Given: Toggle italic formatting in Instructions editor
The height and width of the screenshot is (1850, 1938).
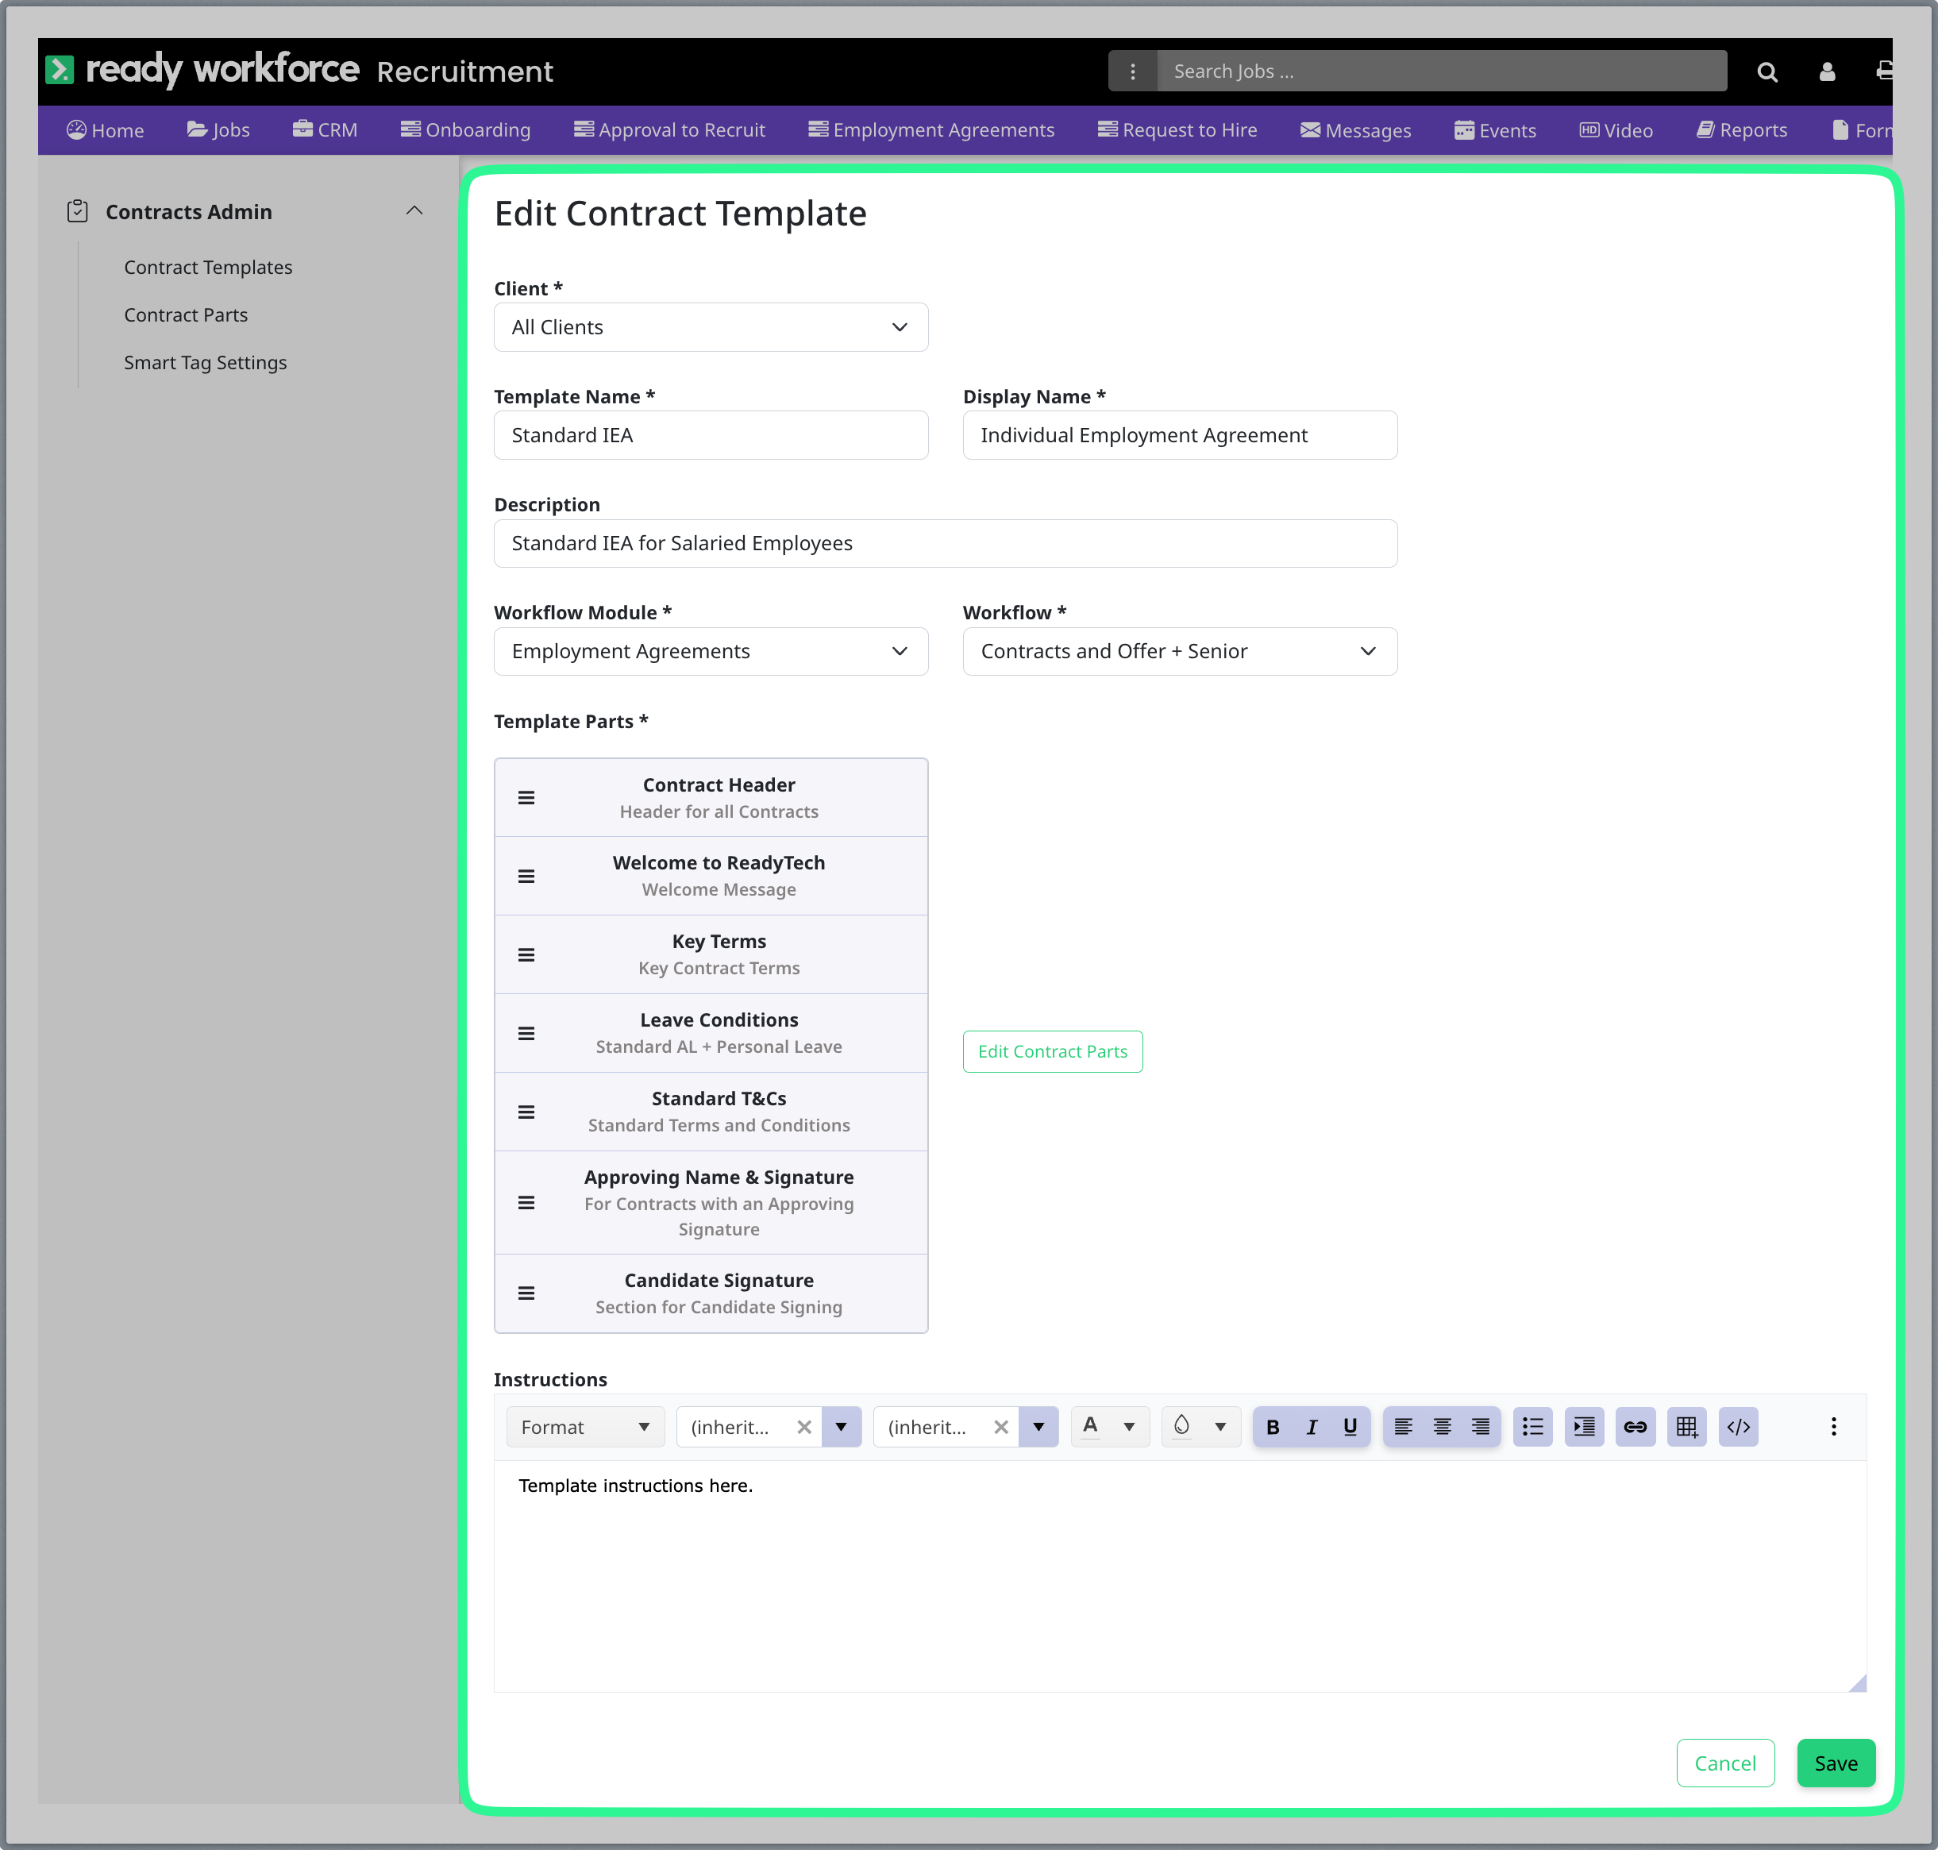Looking at the screenshot, I should 1312,1427.
